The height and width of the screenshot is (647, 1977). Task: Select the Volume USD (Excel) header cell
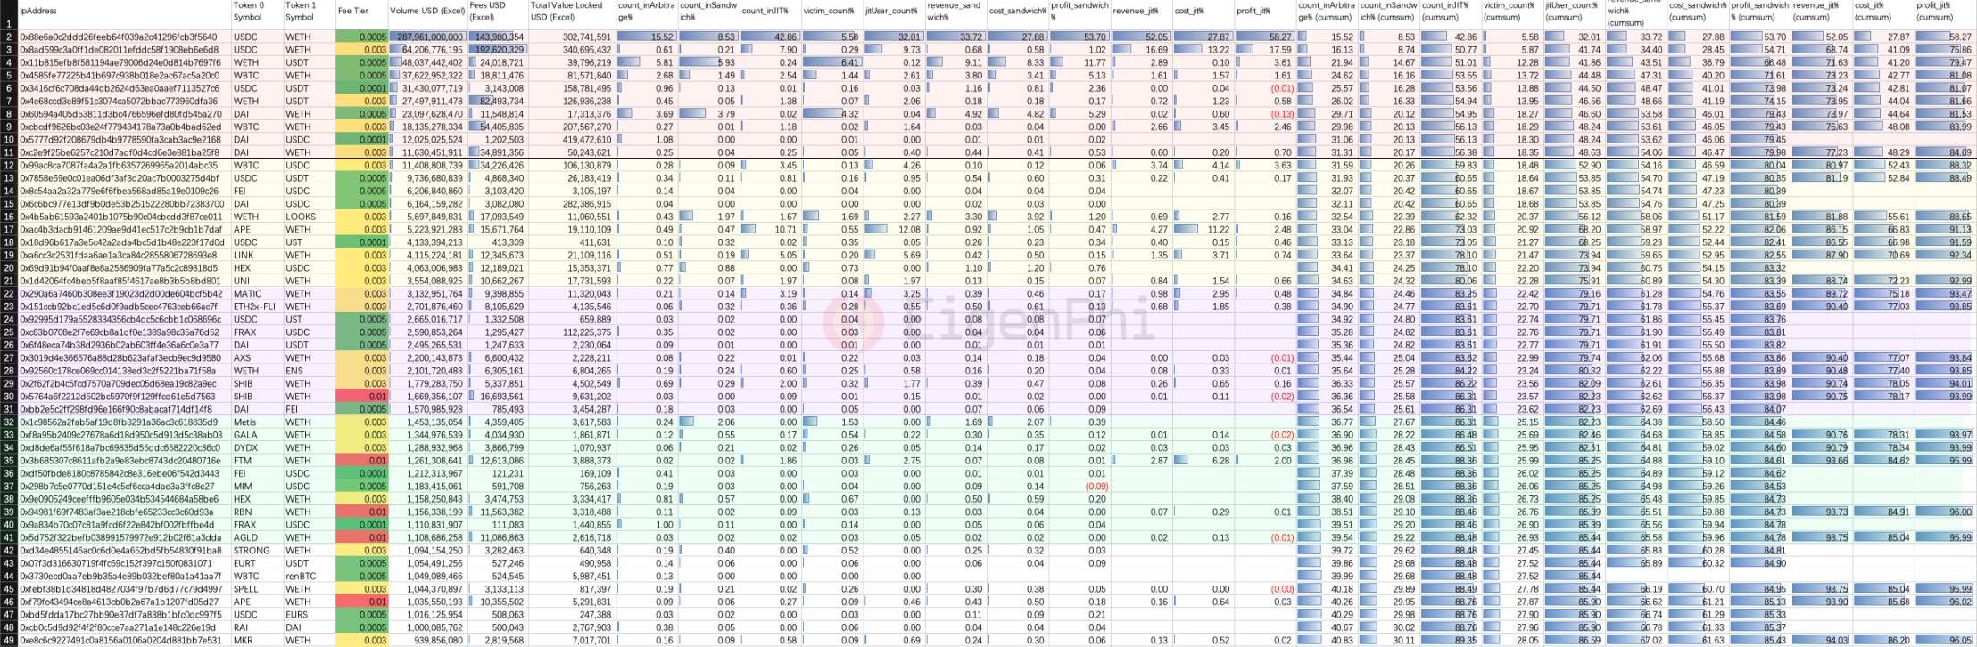click(427, 12)
